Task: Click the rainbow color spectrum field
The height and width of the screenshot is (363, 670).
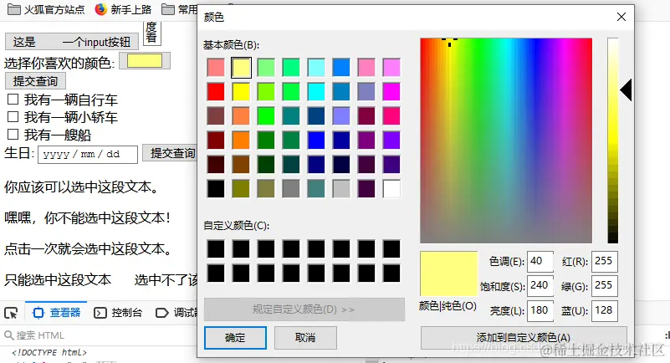Action: (506, 141)
